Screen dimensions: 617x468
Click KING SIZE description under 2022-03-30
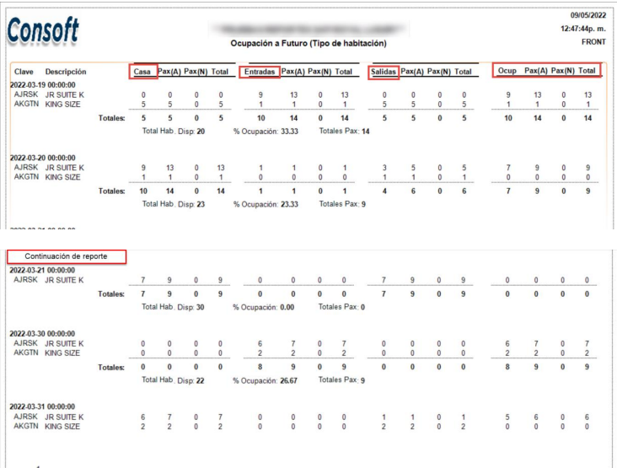[x=62, y=353]
